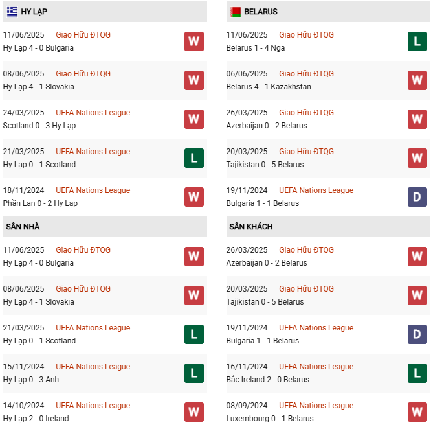Click the Tajikistan 0 - 5 Belarus result under BELARUS
This screenshot has height=427, width=431.
265,165
